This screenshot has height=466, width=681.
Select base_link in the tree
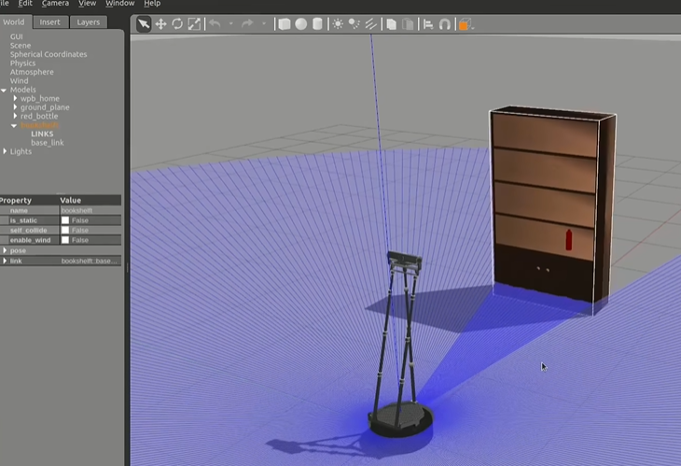[48, 143]
